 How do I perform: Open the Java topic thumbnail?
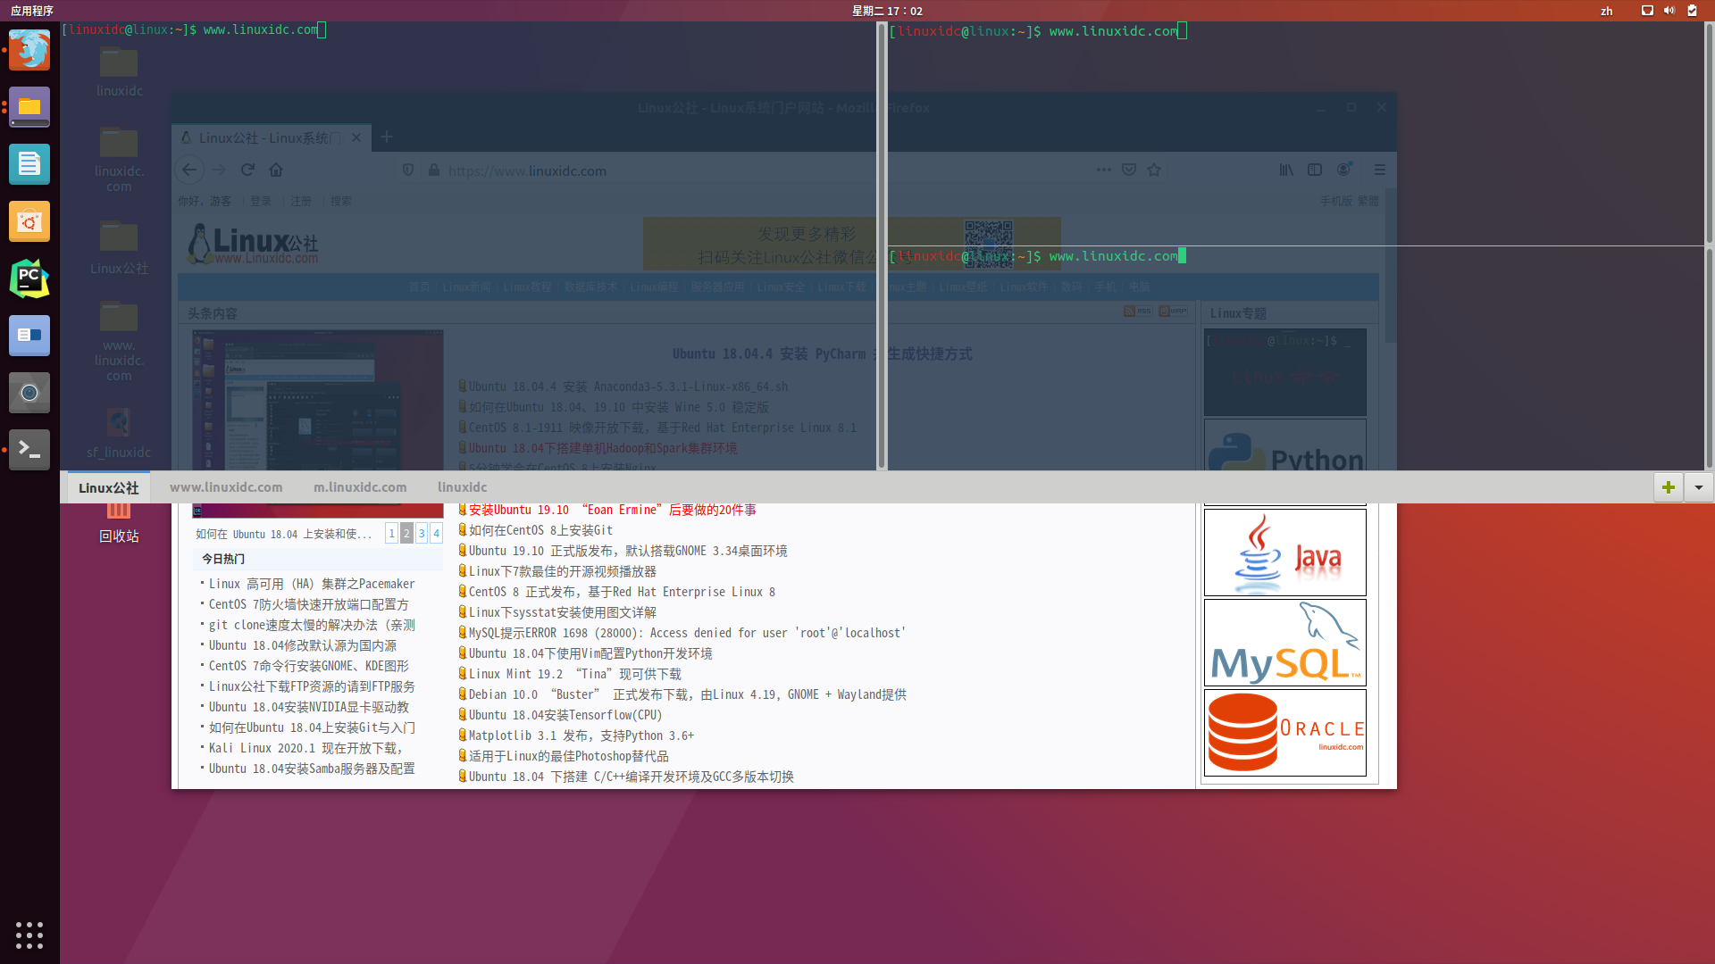[1284, 553]
